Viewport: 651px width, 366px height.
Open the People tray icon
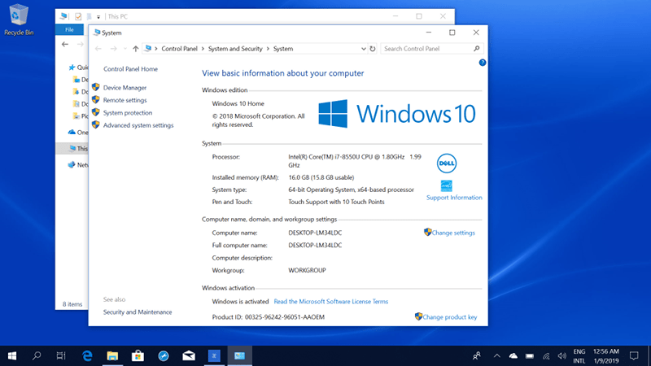(x=476, y=355)
